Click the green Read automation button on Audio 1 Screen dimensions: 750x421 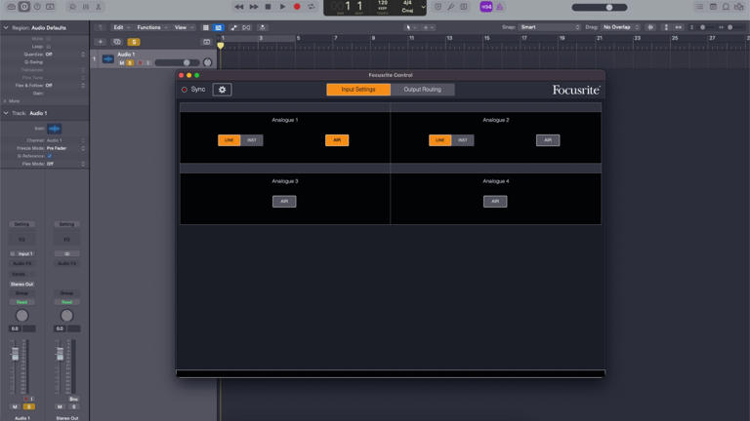tap(21, 302)
